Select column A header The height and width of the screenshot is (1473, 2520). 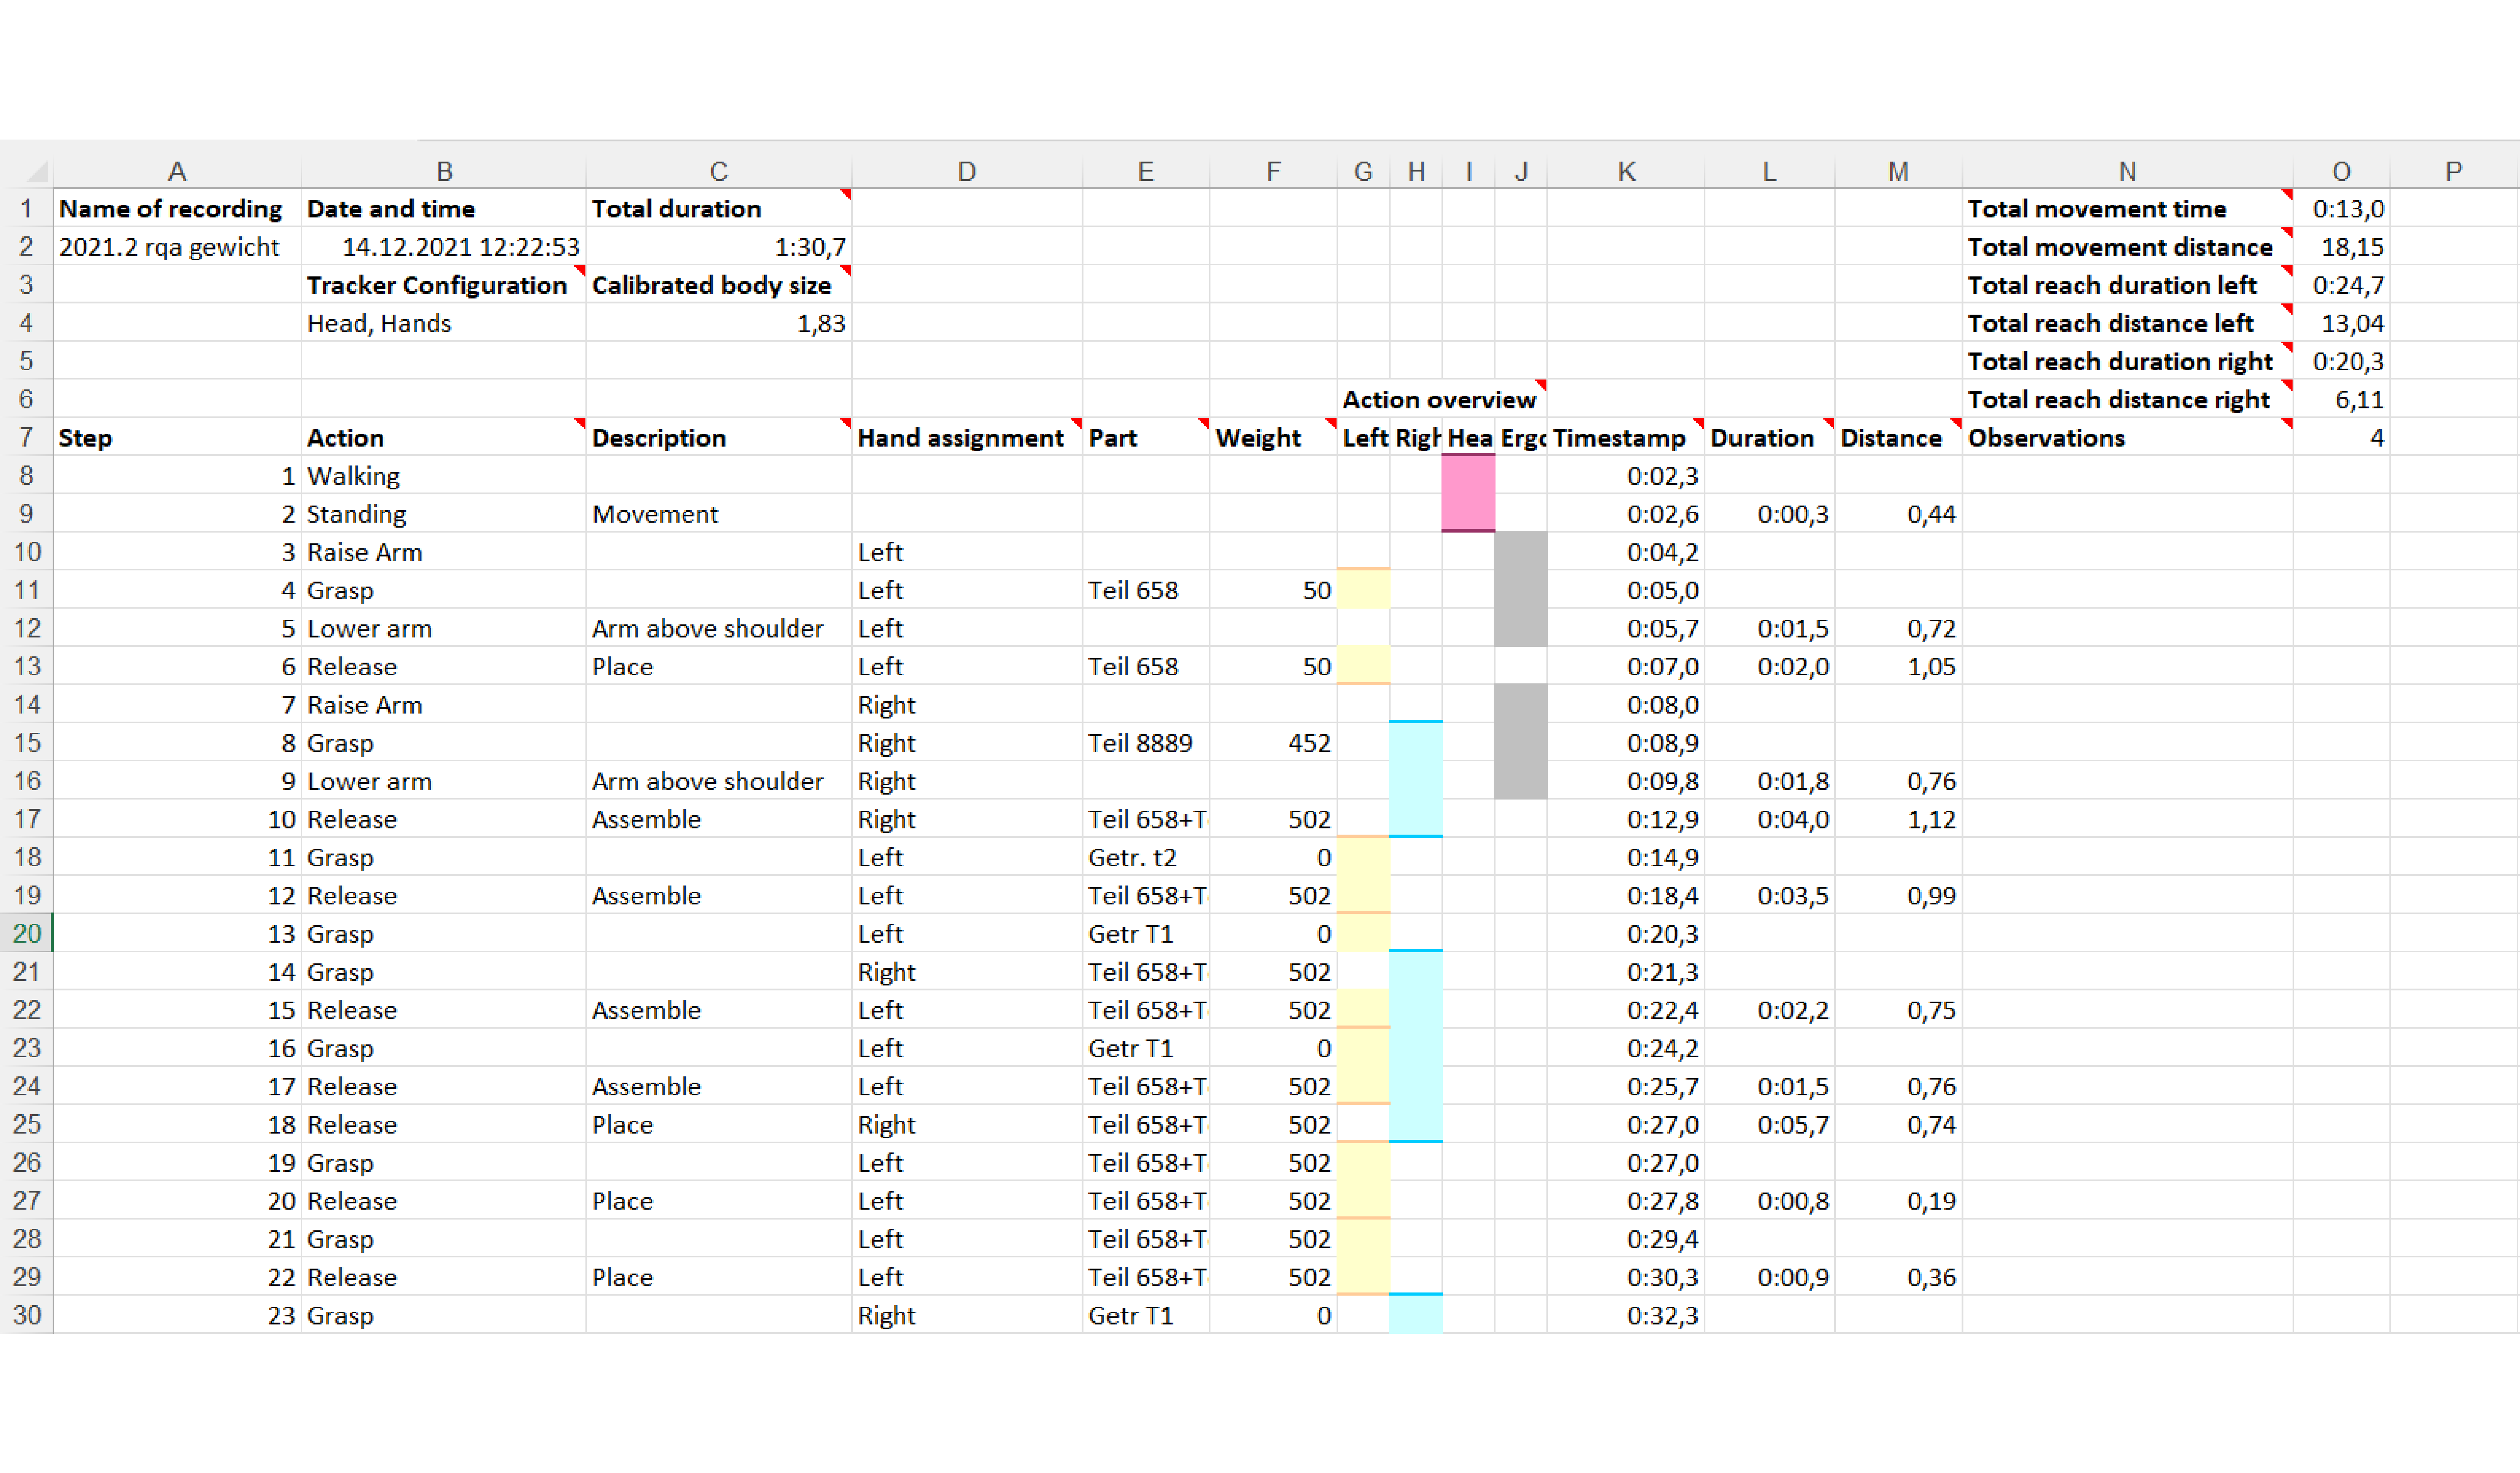tap(177, 172)
